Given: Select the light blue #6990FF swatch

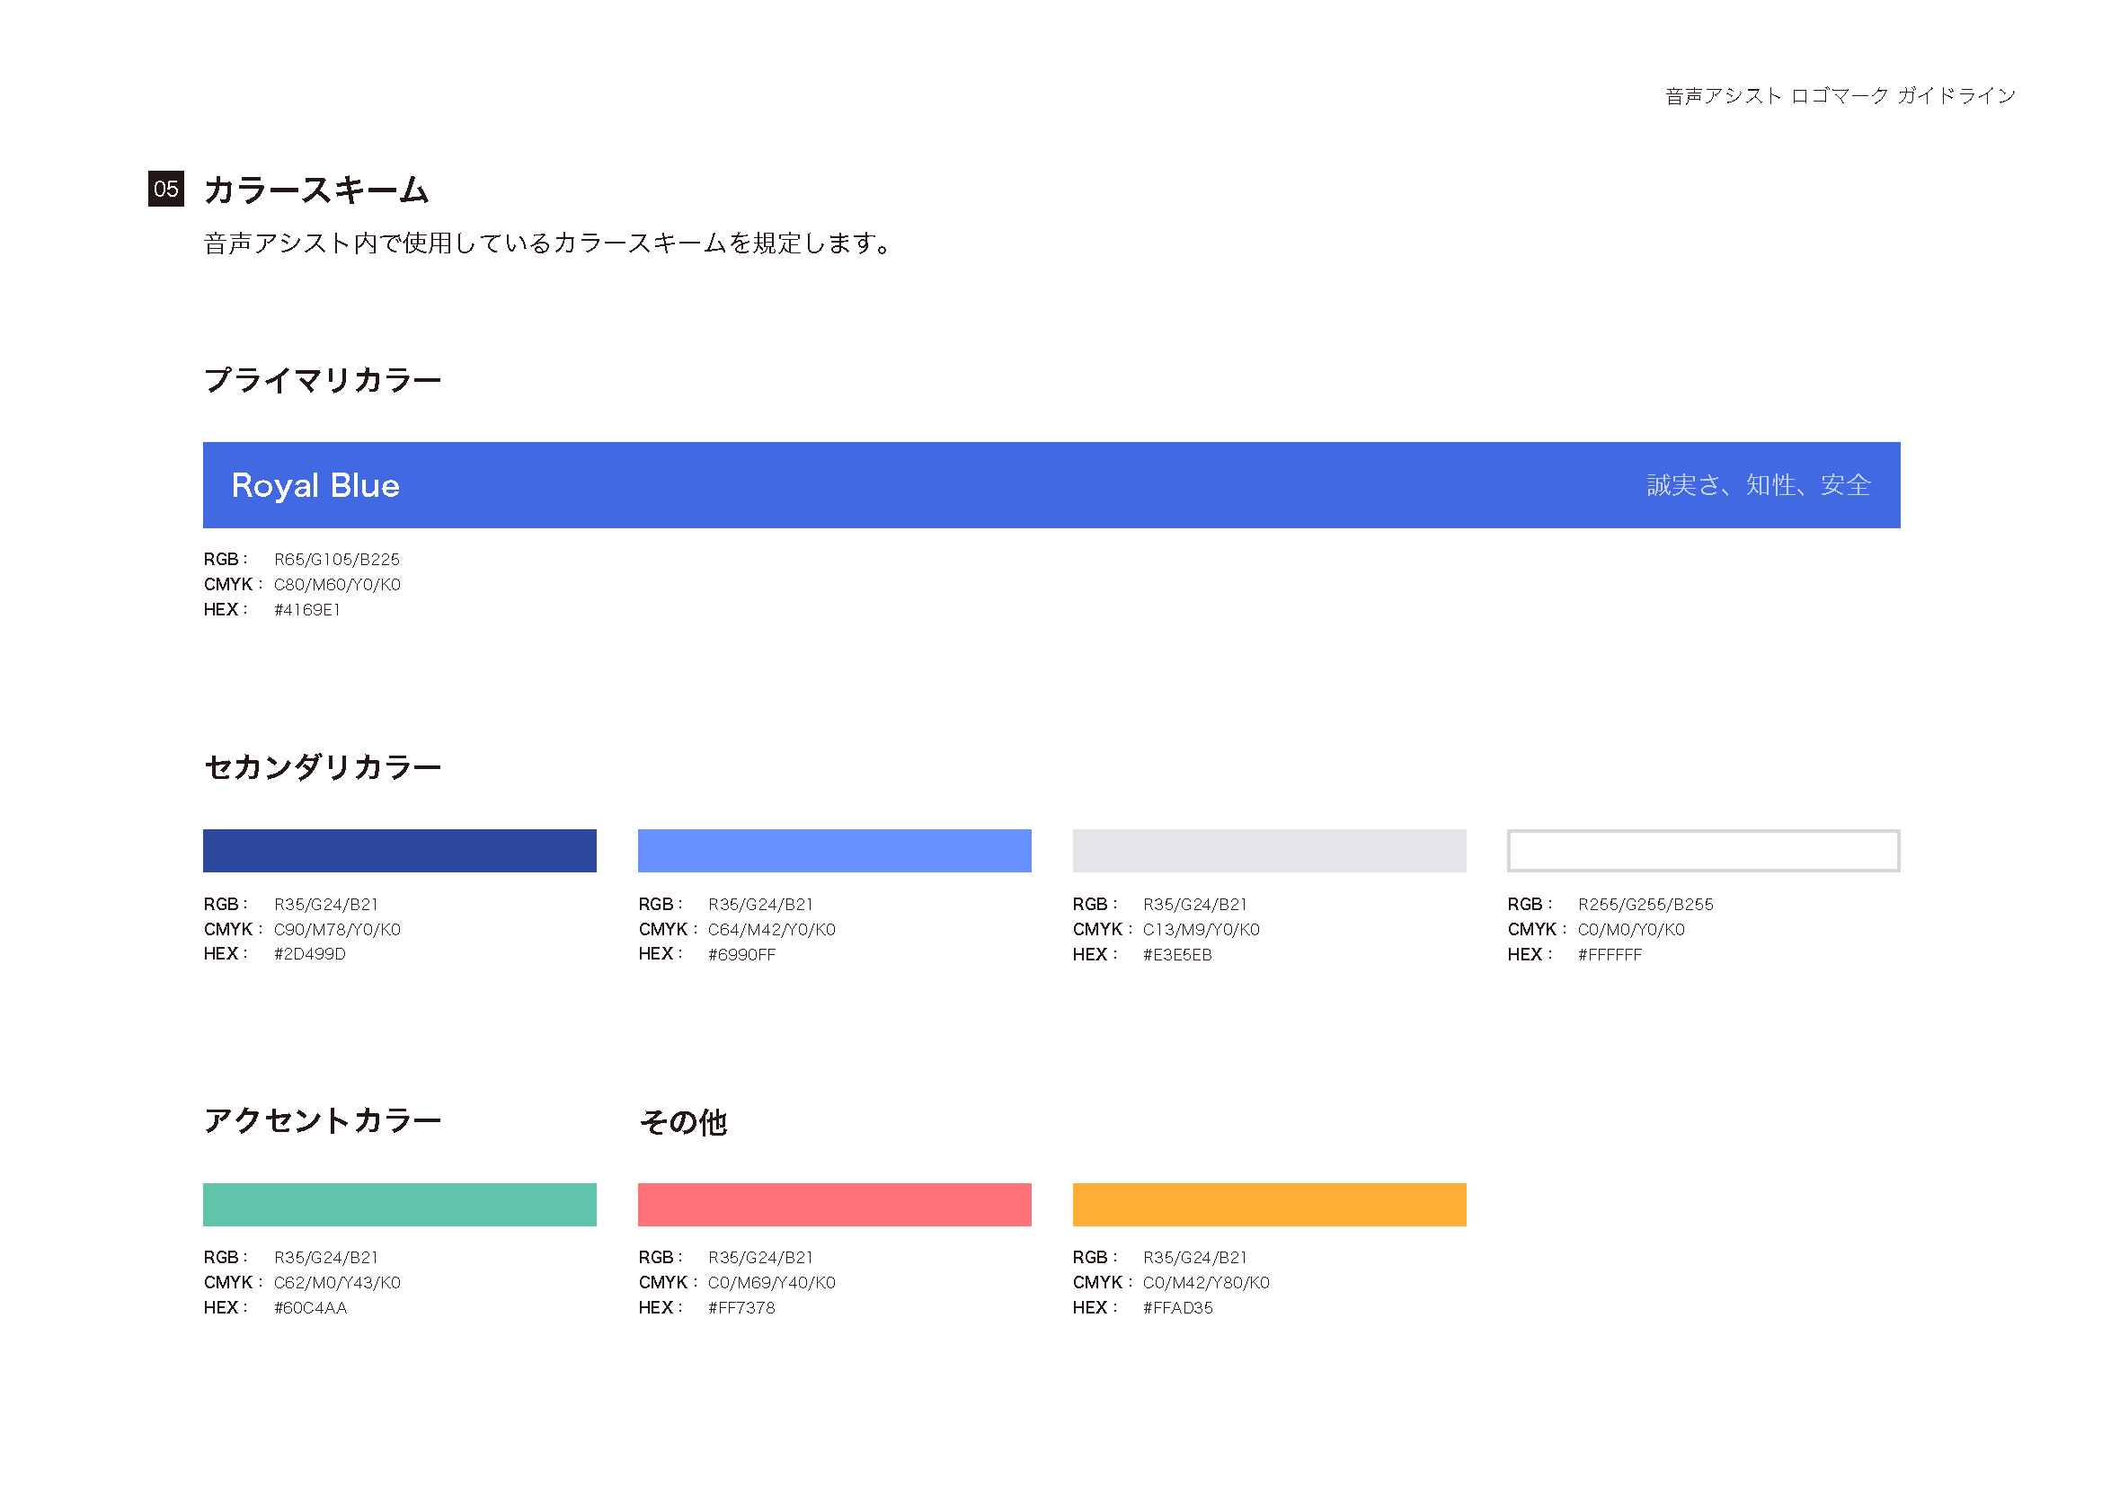Looking at the screenshot, I should (835, 850).
